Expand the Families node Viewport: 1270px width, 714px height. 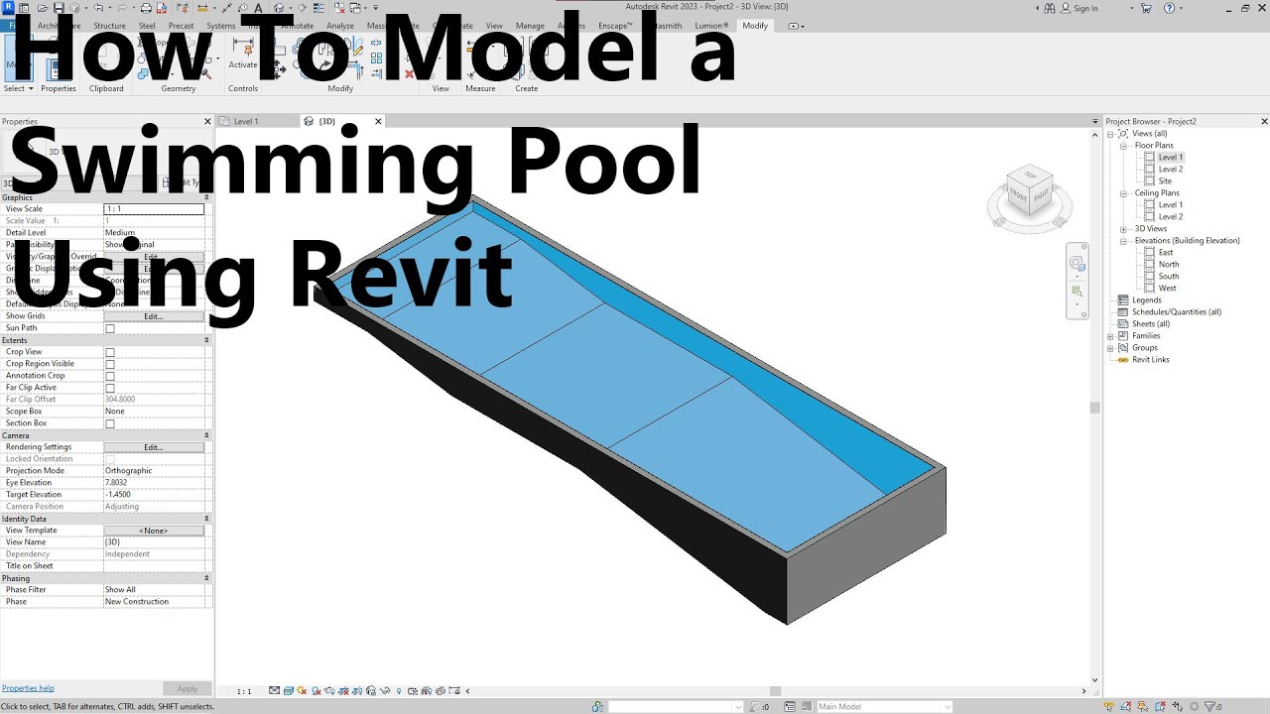(x=1111, y=336)
